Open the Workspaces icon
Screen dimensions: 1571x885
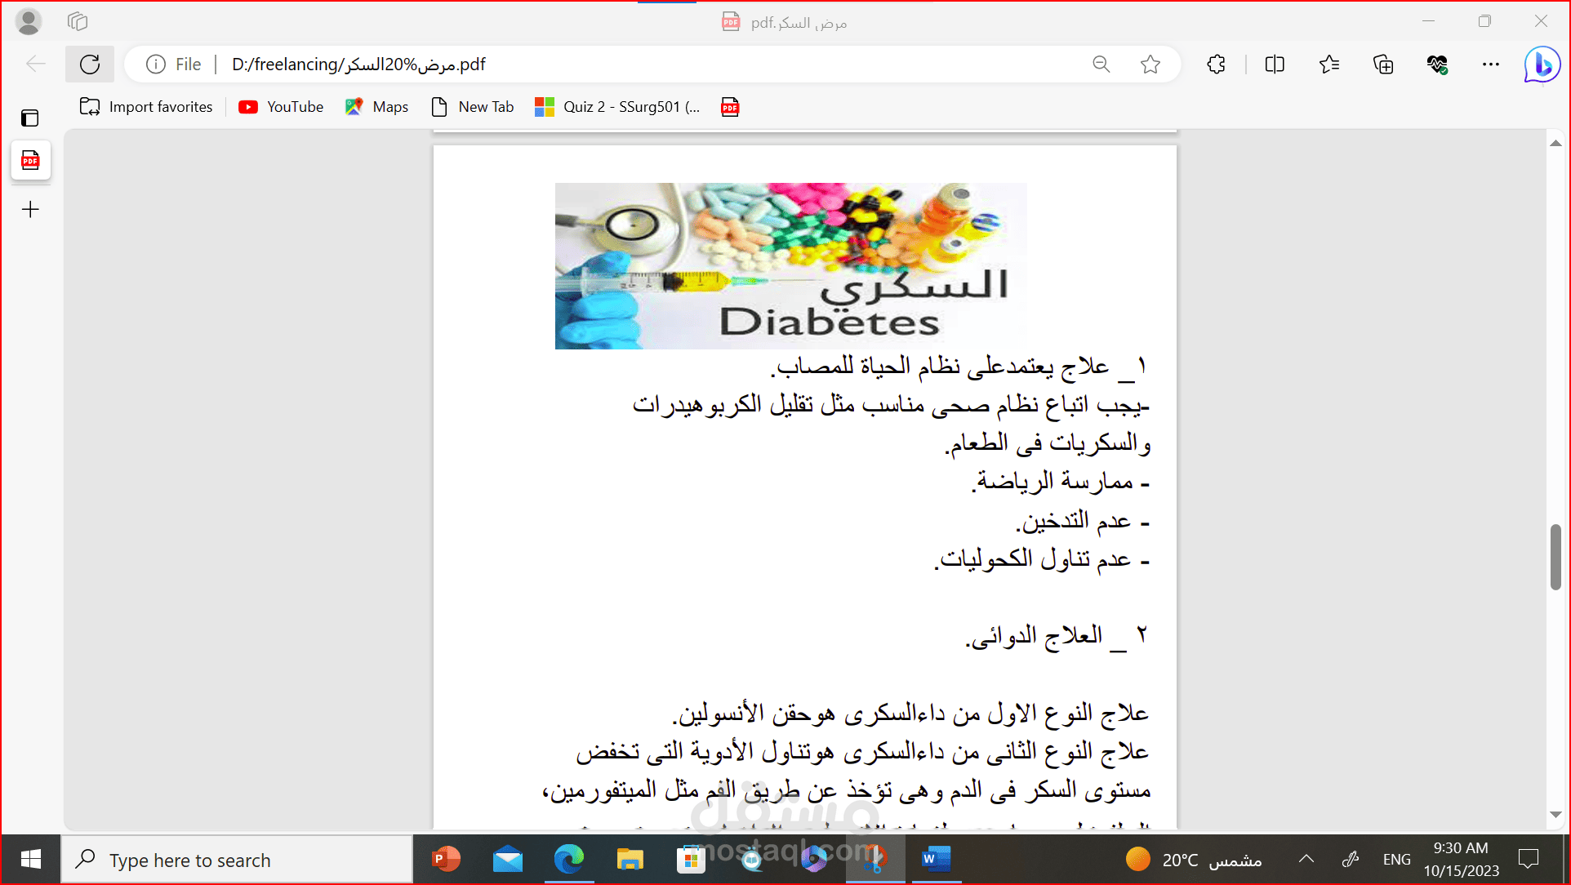(x=78, y=22)
